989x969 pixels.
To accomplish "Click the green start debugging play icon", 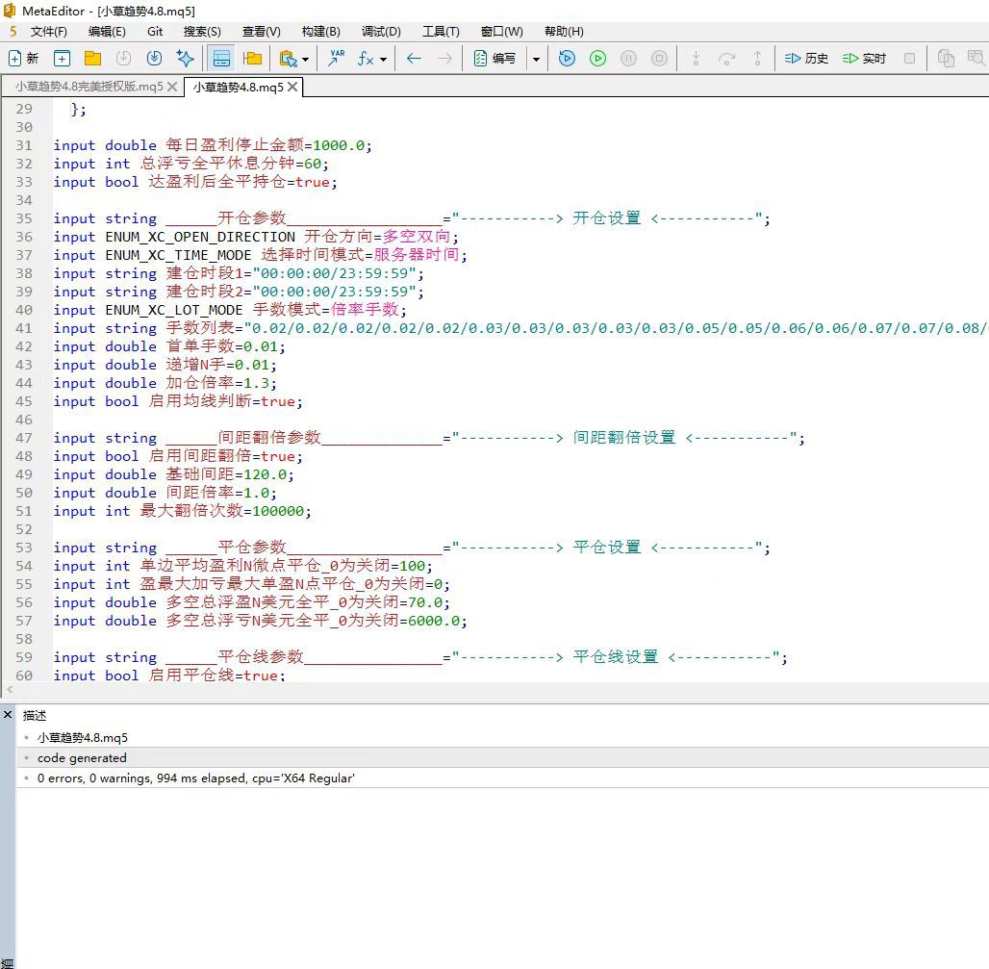I will (598, 59).
